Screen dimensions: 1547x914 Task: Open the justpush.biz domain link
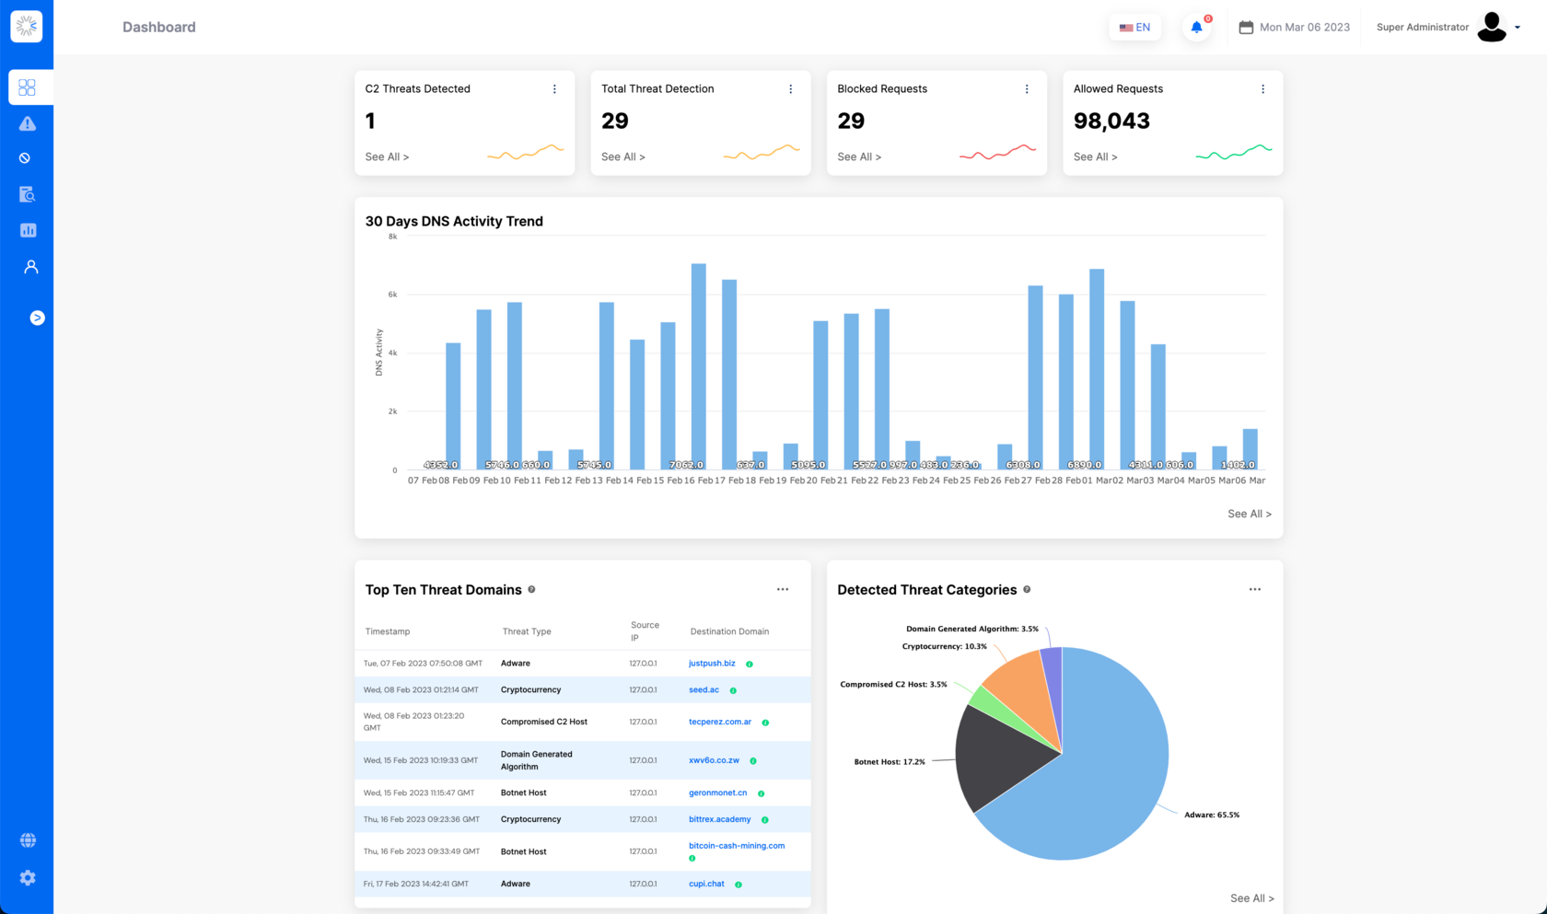712,664
